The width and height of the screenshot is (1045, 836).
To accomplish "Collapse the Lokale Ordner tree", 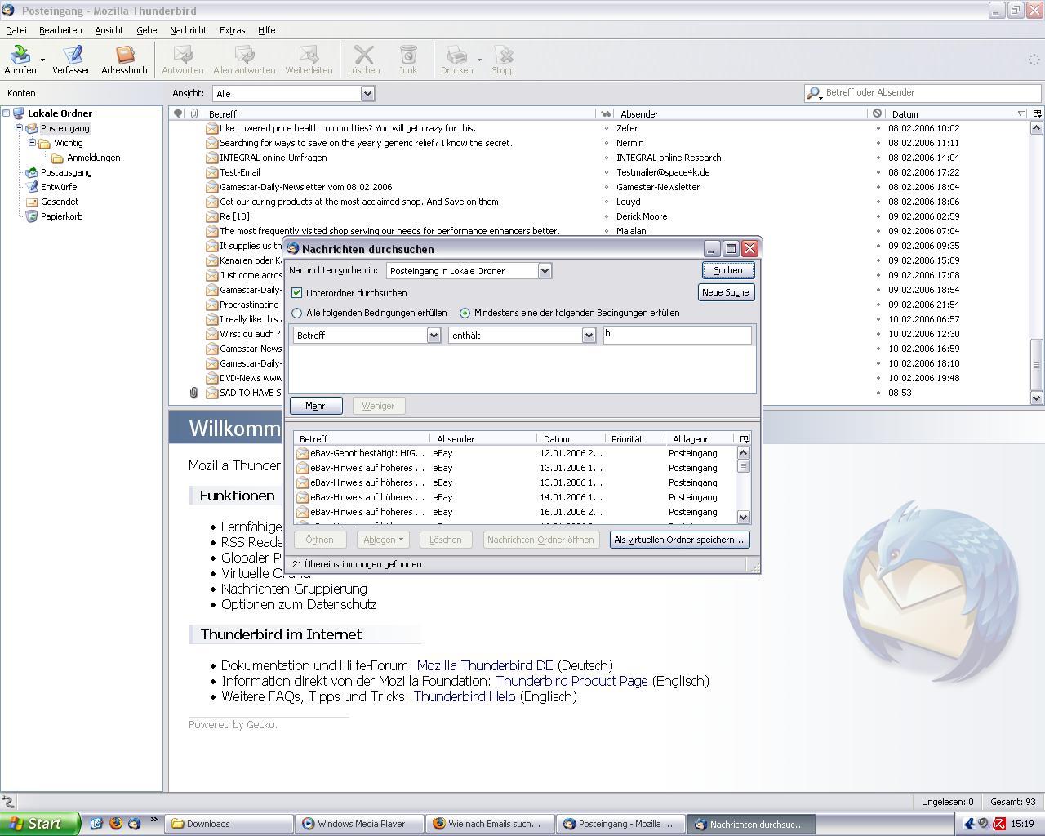I will point(7,113).
